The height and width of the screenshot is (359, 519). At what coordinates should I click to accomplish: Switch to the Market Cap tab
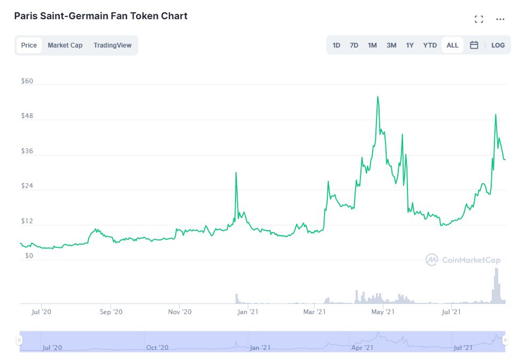tap(65, 45)
